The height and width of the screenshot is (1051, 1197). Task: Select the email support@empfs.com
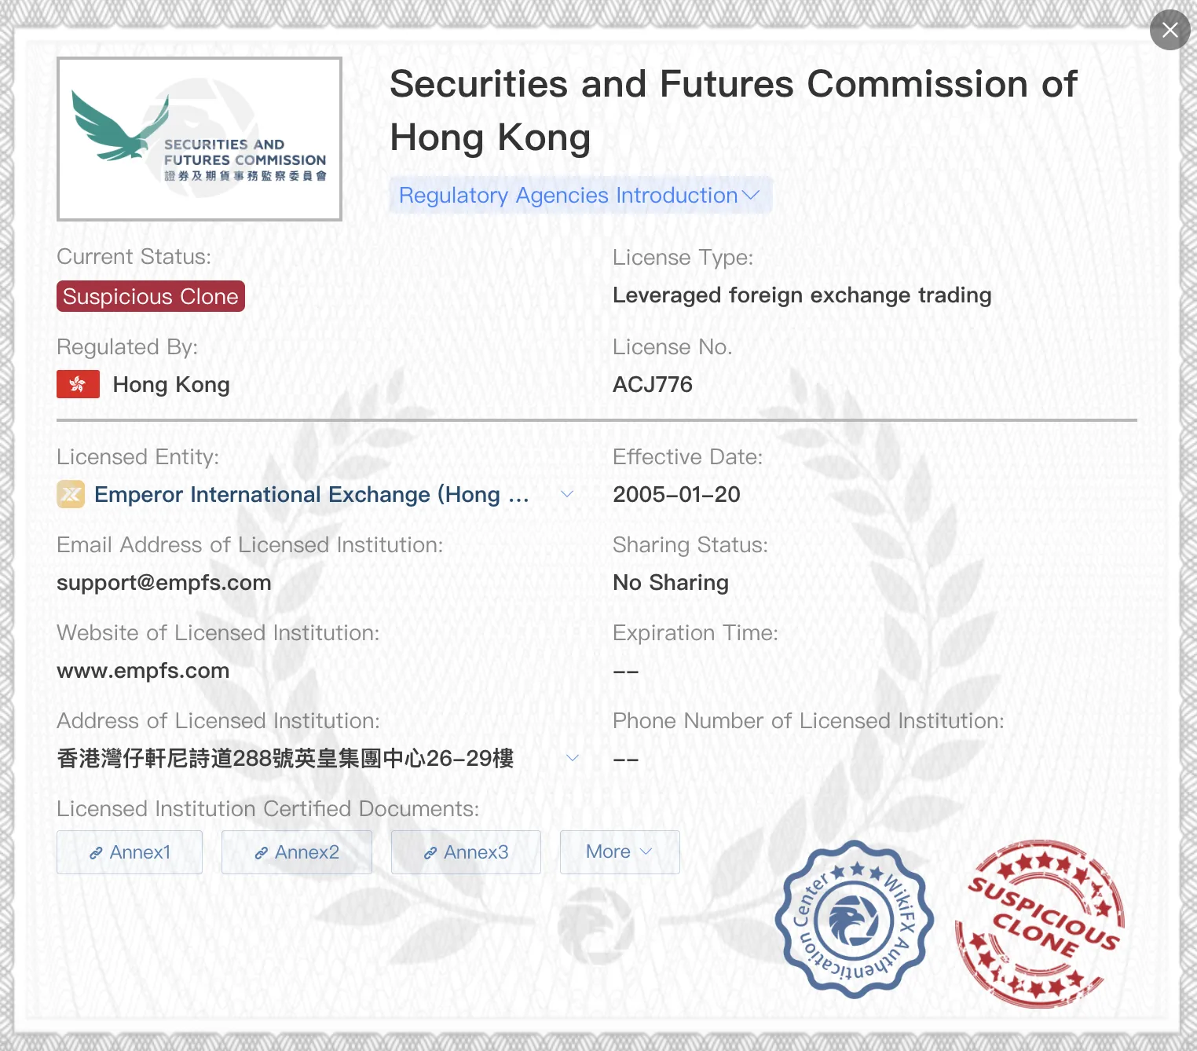pyautogui.click(x=164, y=582)
